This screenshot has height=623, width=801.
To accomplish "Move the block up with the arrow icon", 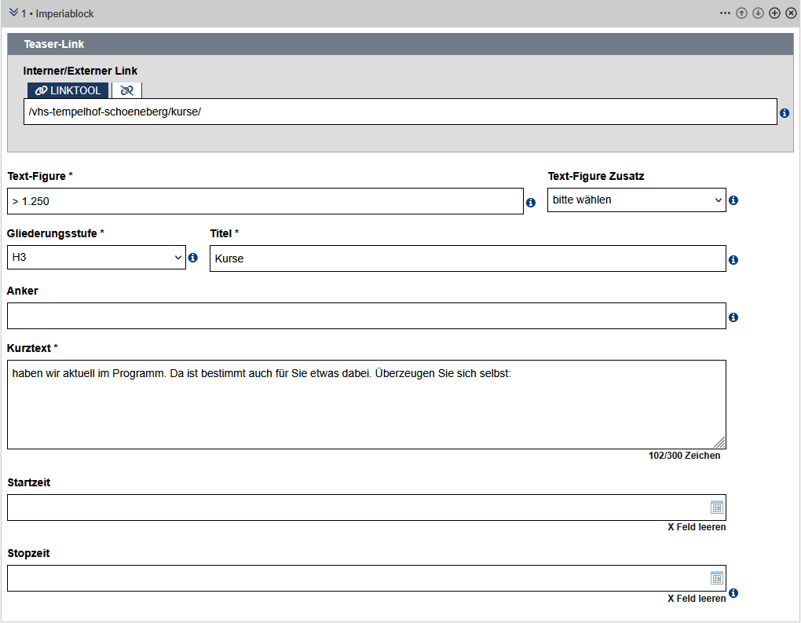I will 741,13.
